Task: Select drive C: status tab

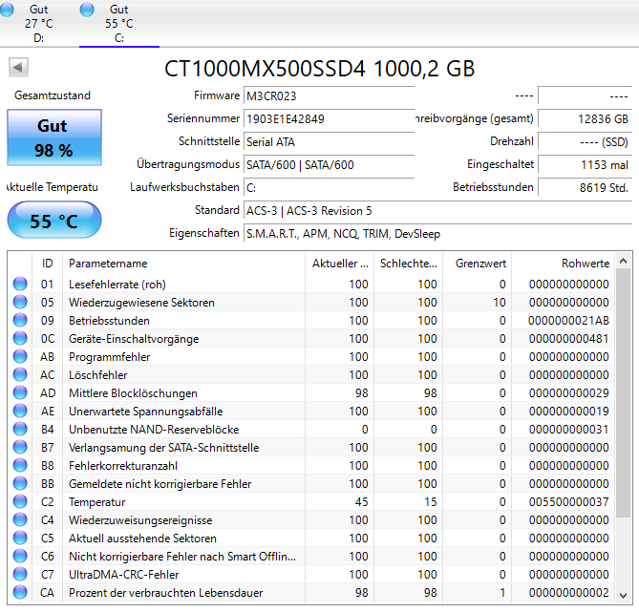Action: 119,23
